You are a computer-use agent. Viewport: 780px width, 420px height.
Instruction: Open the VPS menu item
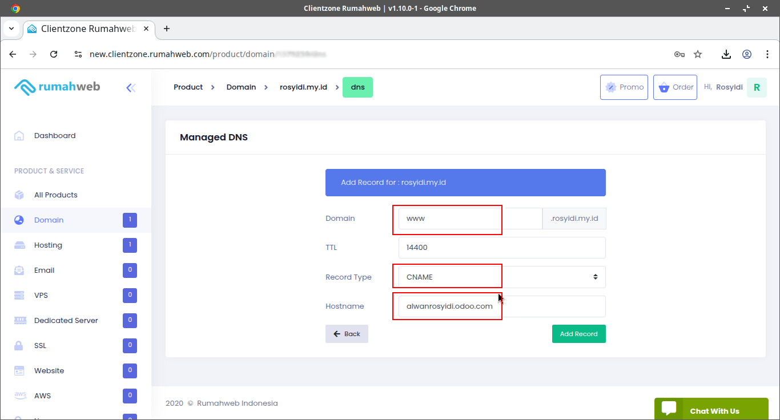tap(41, 296)
